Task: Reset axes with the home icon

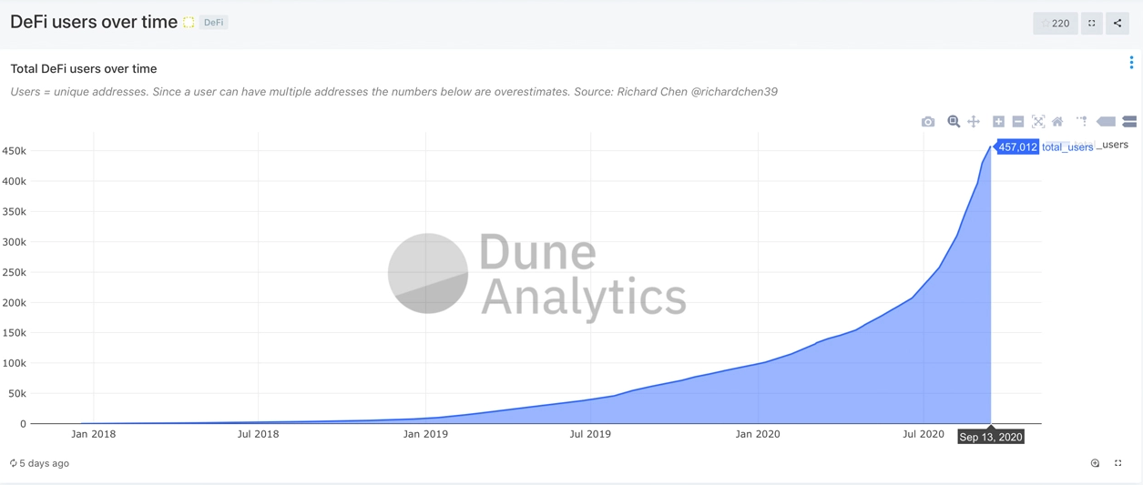Action: [x=1057, y=121]
